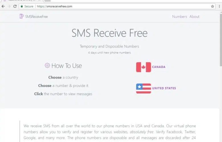Screen dimensions: 222x142
Task: Open Chrome three-dot menu
Action: click(219, 6)
